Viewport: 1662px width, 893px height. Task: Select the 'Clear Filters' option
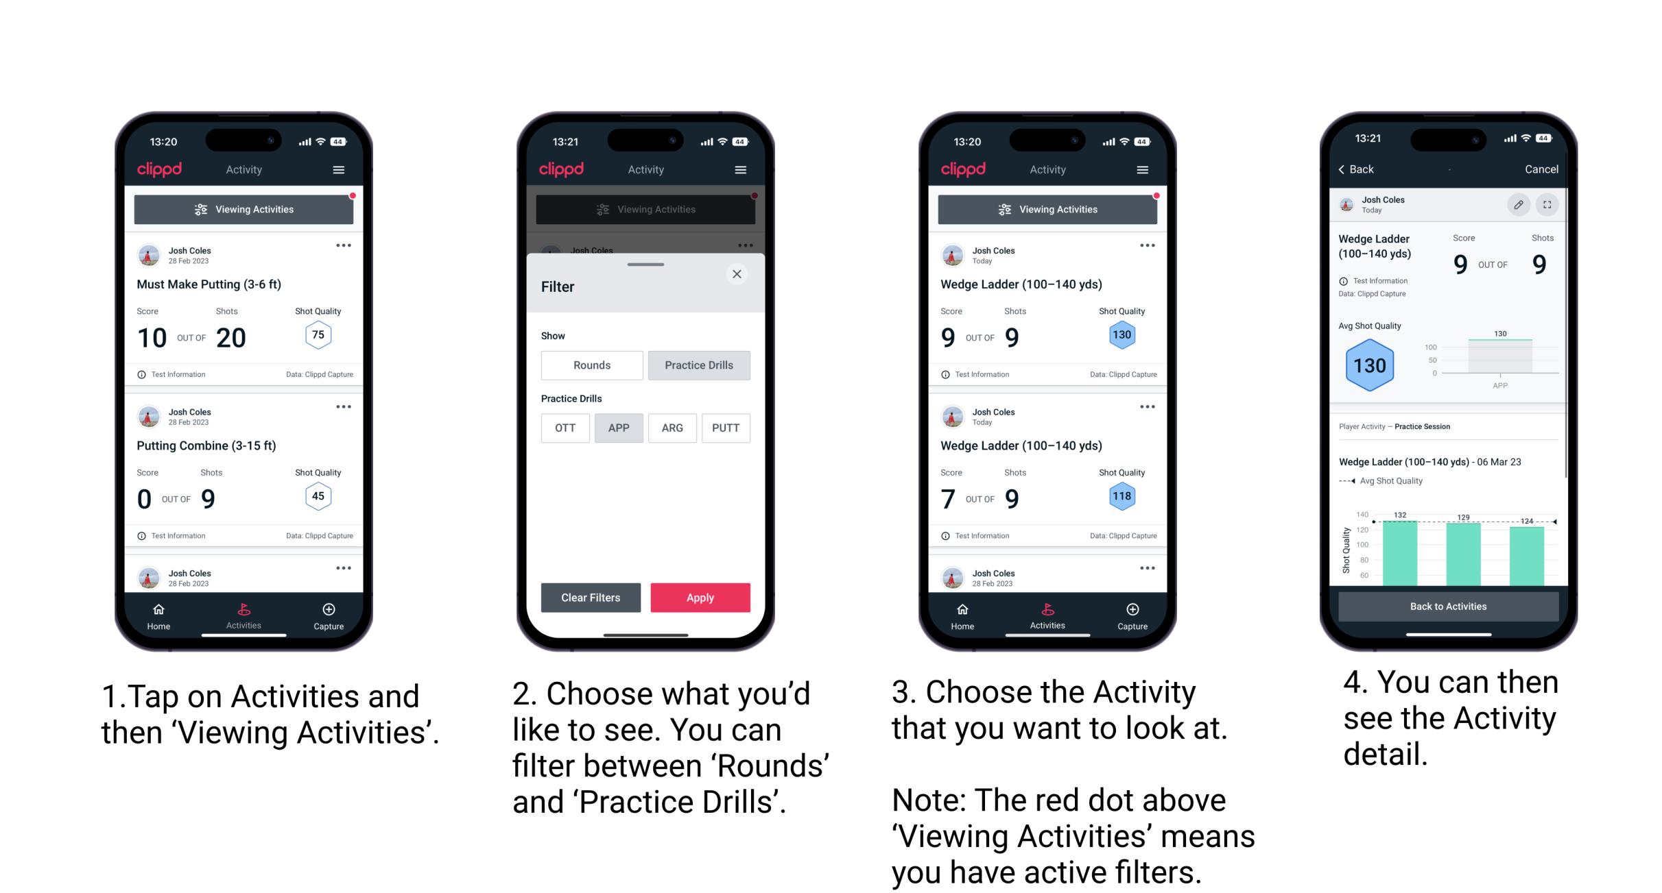coord(589,596)
